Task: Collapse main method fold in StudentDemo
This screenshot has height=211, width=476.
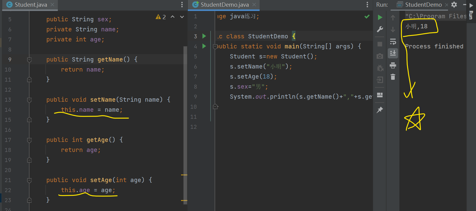Action: pos(215,46)
